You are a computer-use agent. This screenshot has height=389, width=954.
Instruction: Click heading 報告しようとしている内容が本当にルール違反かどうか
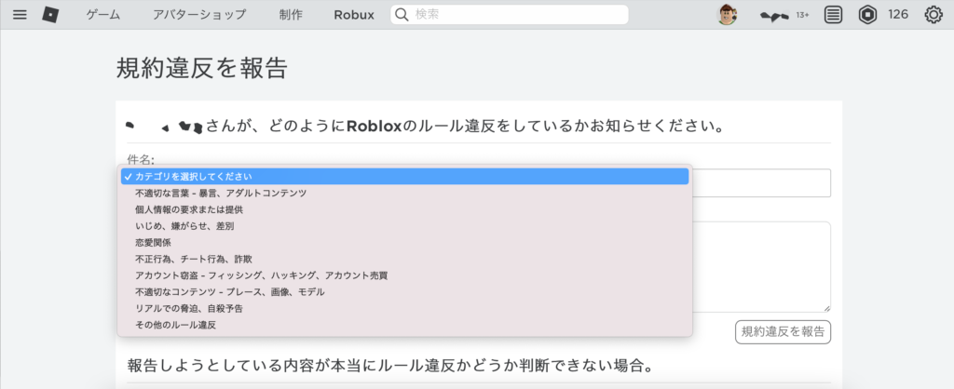click(390, 366)
